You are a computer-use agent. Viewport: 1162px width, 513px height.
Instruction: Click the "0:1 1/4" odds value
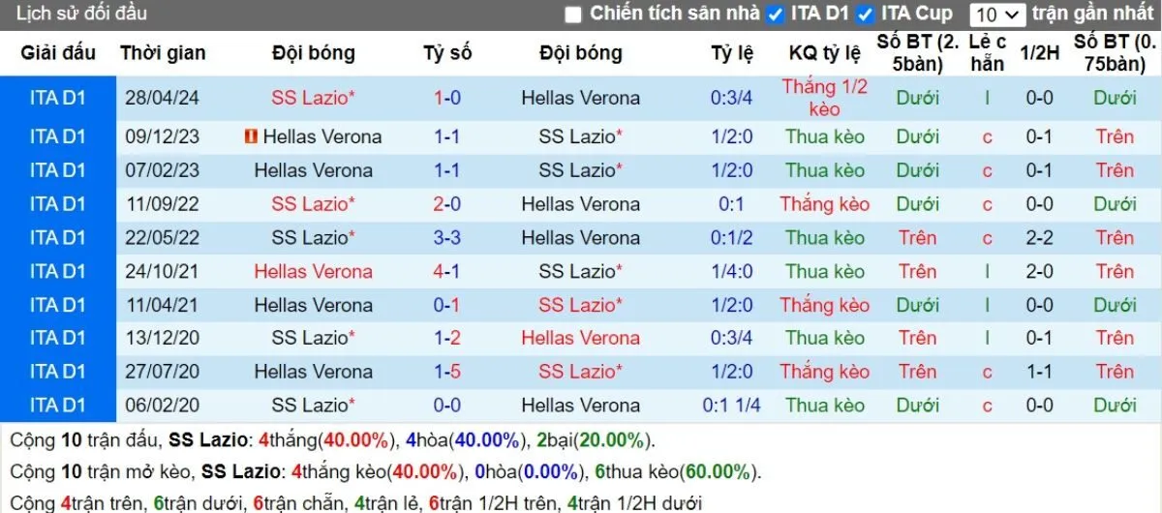(x=732, y=406)
